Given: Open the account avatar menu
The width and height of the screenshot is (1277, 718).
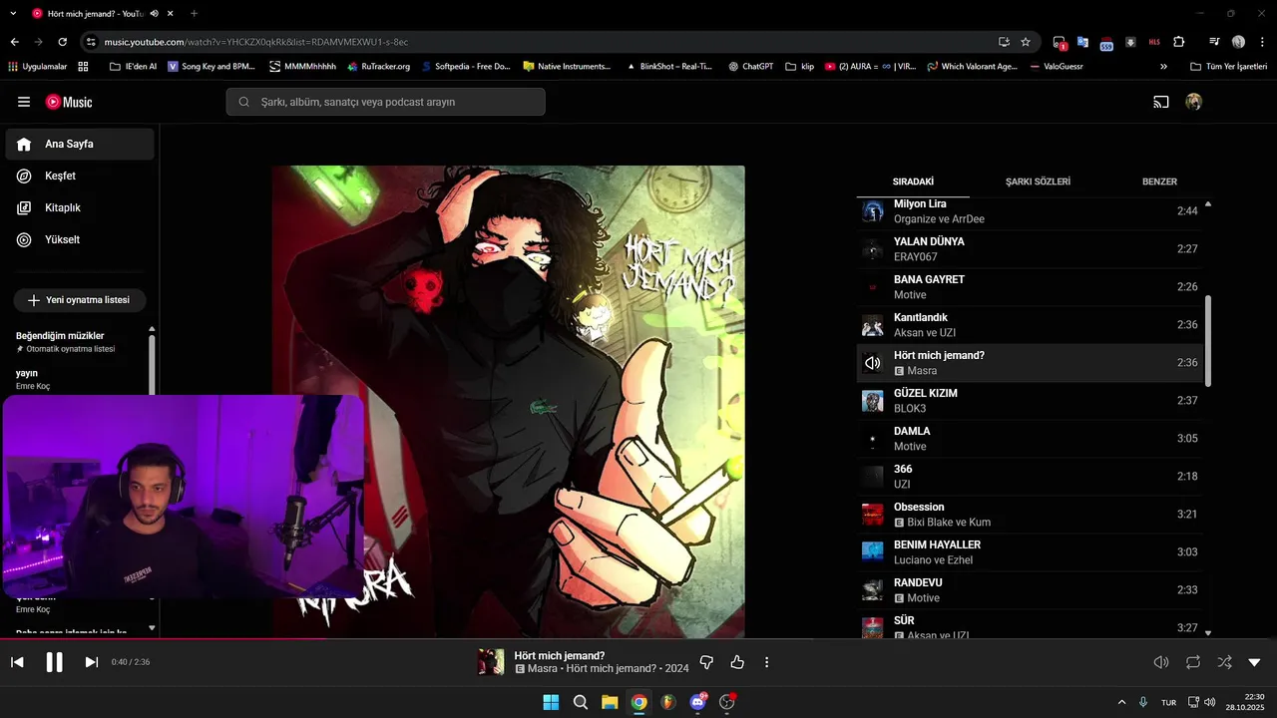Looking at the screenshot, I should point(1193,102).
